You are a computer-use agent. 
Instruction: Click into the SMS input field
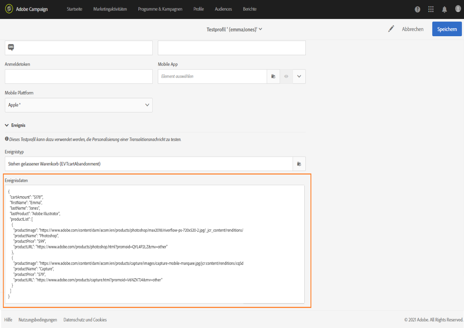[79, 47]
